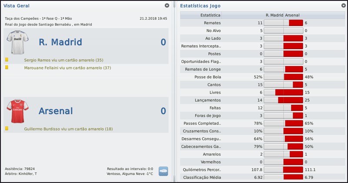The width and height of the screenshot is (348, 183).
Task: Select the Arsenal team name link
Action: (56, 111)
